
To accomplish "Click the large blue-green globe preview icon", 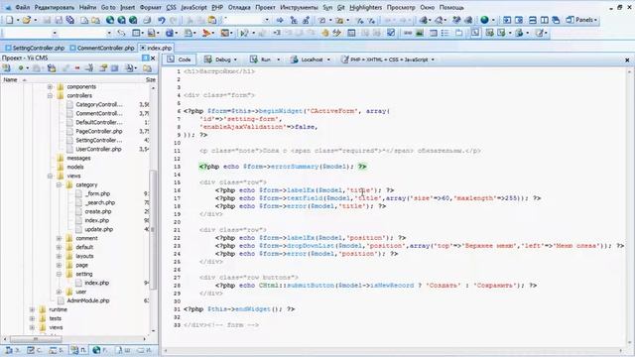I will pyautogui.click(x=484, y=20).
